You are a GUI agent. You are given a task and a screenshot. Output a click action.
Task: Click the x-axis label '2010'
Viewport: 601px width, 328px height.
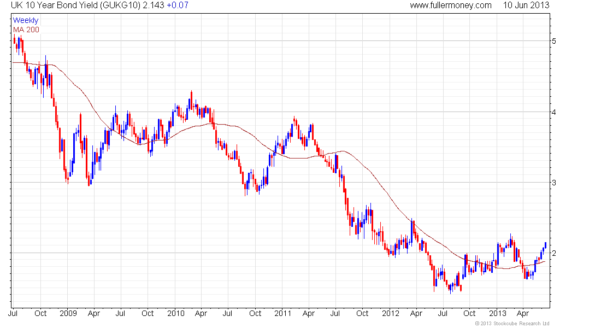pos(176,313)
